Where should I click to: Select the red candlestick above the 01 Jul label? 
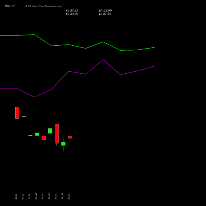click(x=17, y=112)
